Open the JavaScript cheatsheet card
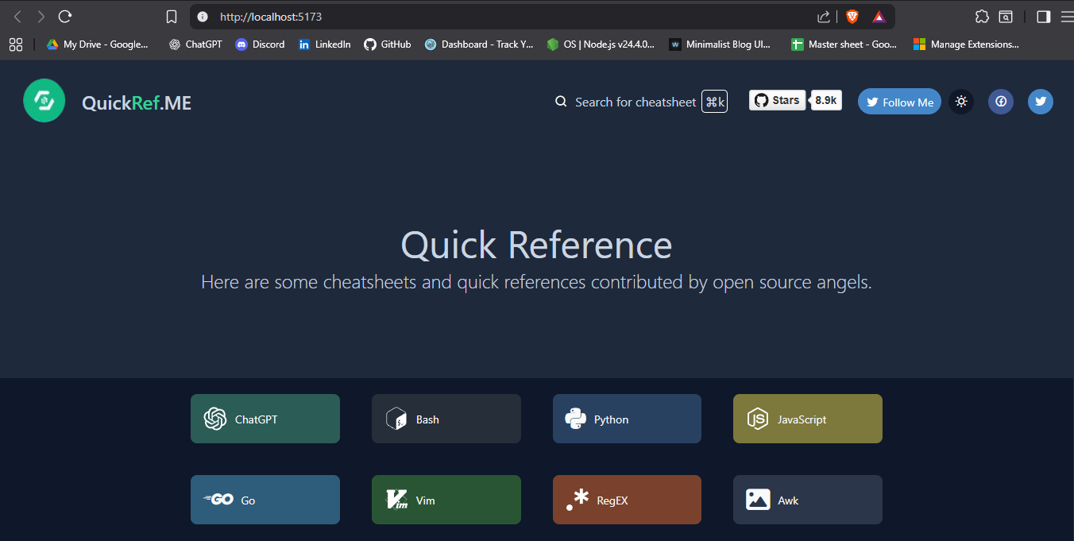The height and width of the screenshot is (541, 1074). [x=808, y=419]
